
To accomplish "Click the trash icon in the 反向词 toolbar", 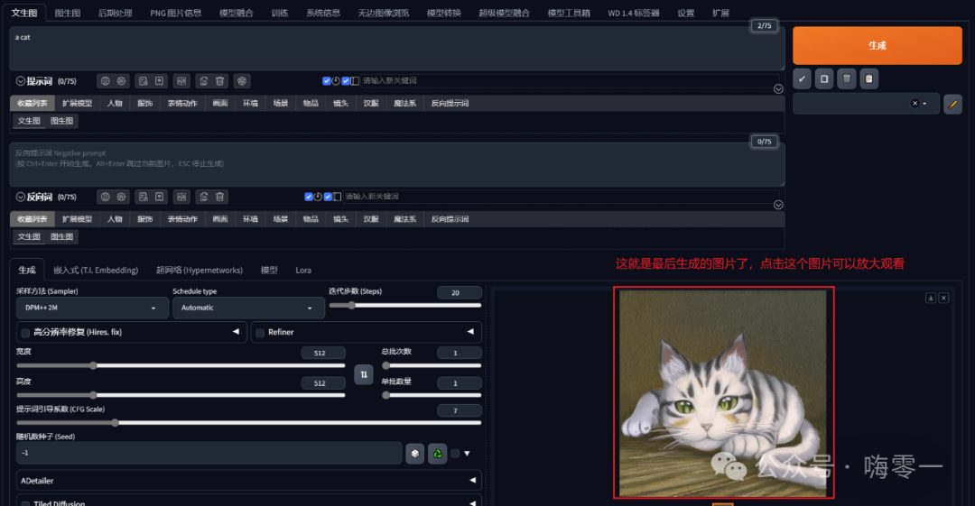I will (219, 197).
